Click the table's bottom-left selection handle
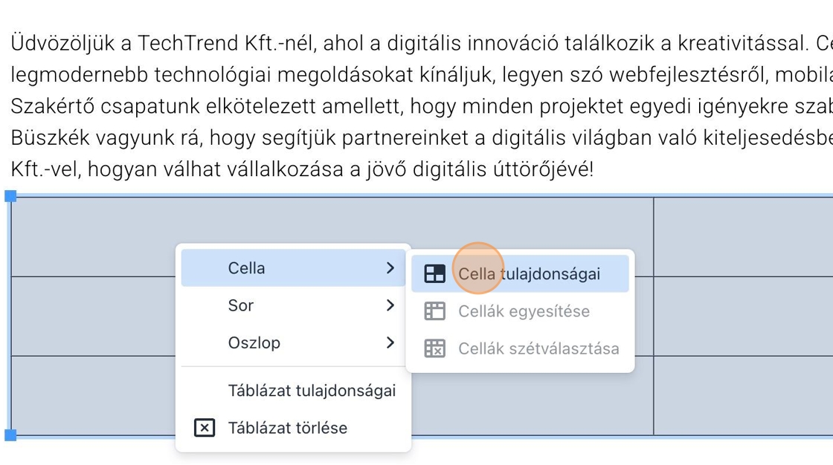The height and width of the screenshot is (465, 833). pyautogui.click(x=10, y=435)
